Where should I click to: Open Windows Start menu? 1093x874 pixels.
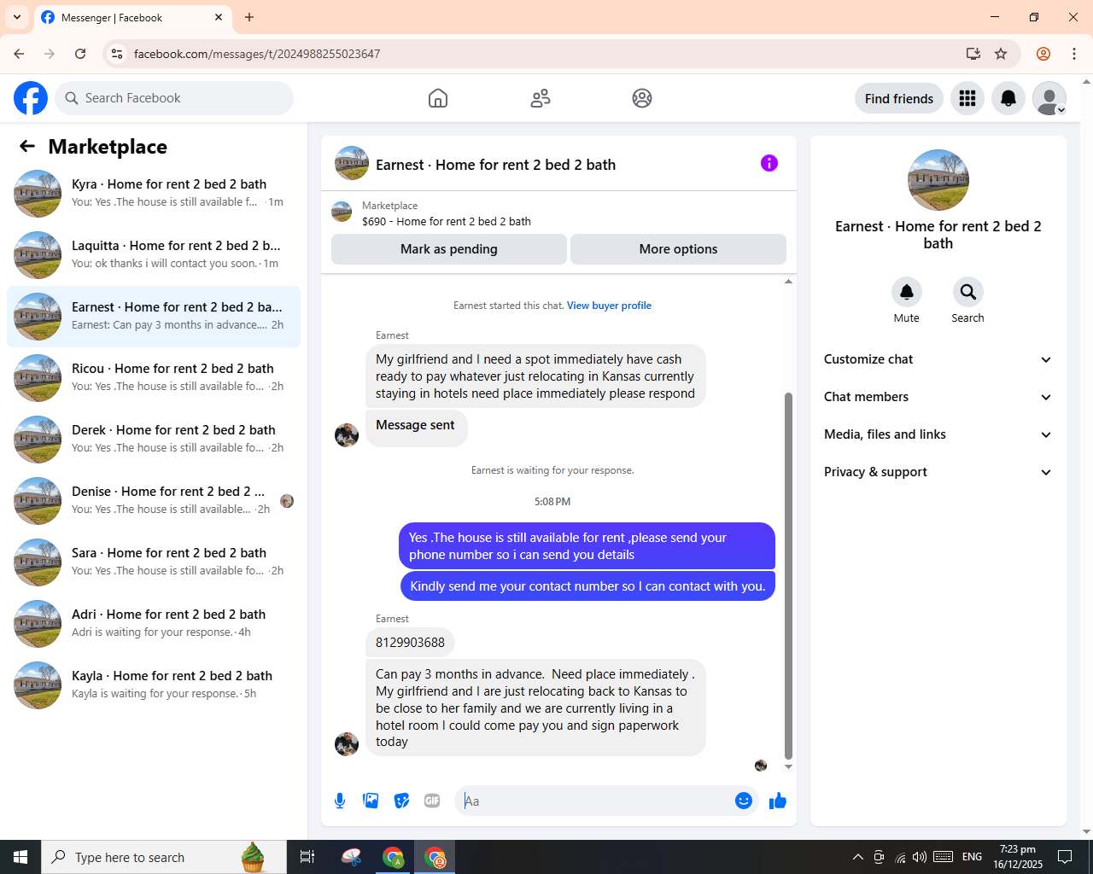coord(20,857)
